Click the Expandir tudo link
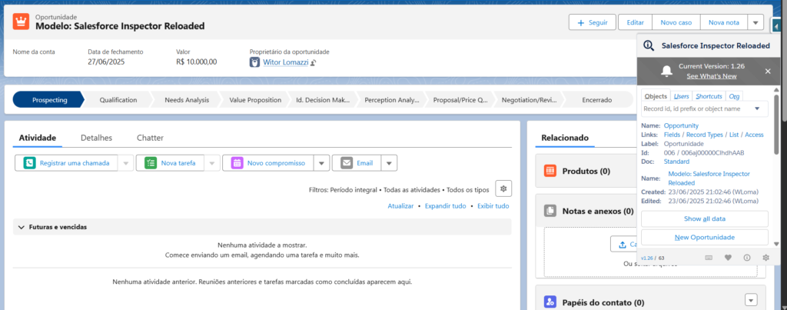This screenshot has width=787, height=310. click(x=445, y=206)
